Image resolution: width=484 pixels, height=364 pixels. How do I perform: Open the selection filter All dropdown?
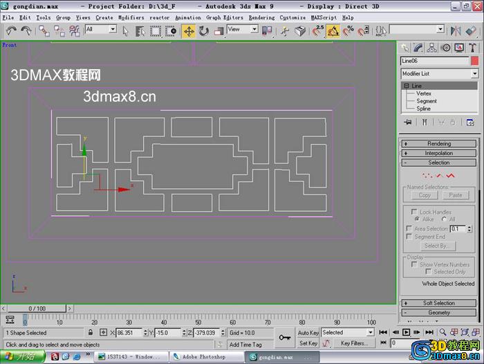(x=113, y=29)
